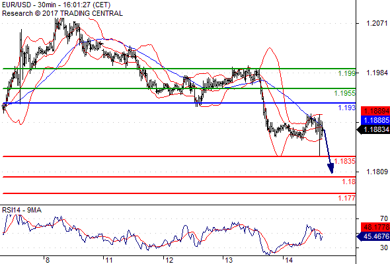Screen dimensions: 390x264
Task: Click the red 1.1835 support label
Action: (x=345, y=161)
